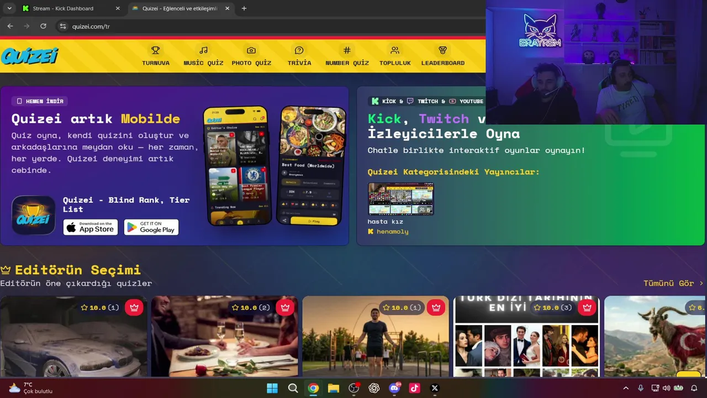Open TikTok from the taskbar
The width and height of the screenshot is (707, 398).
(x=414, y=388)
